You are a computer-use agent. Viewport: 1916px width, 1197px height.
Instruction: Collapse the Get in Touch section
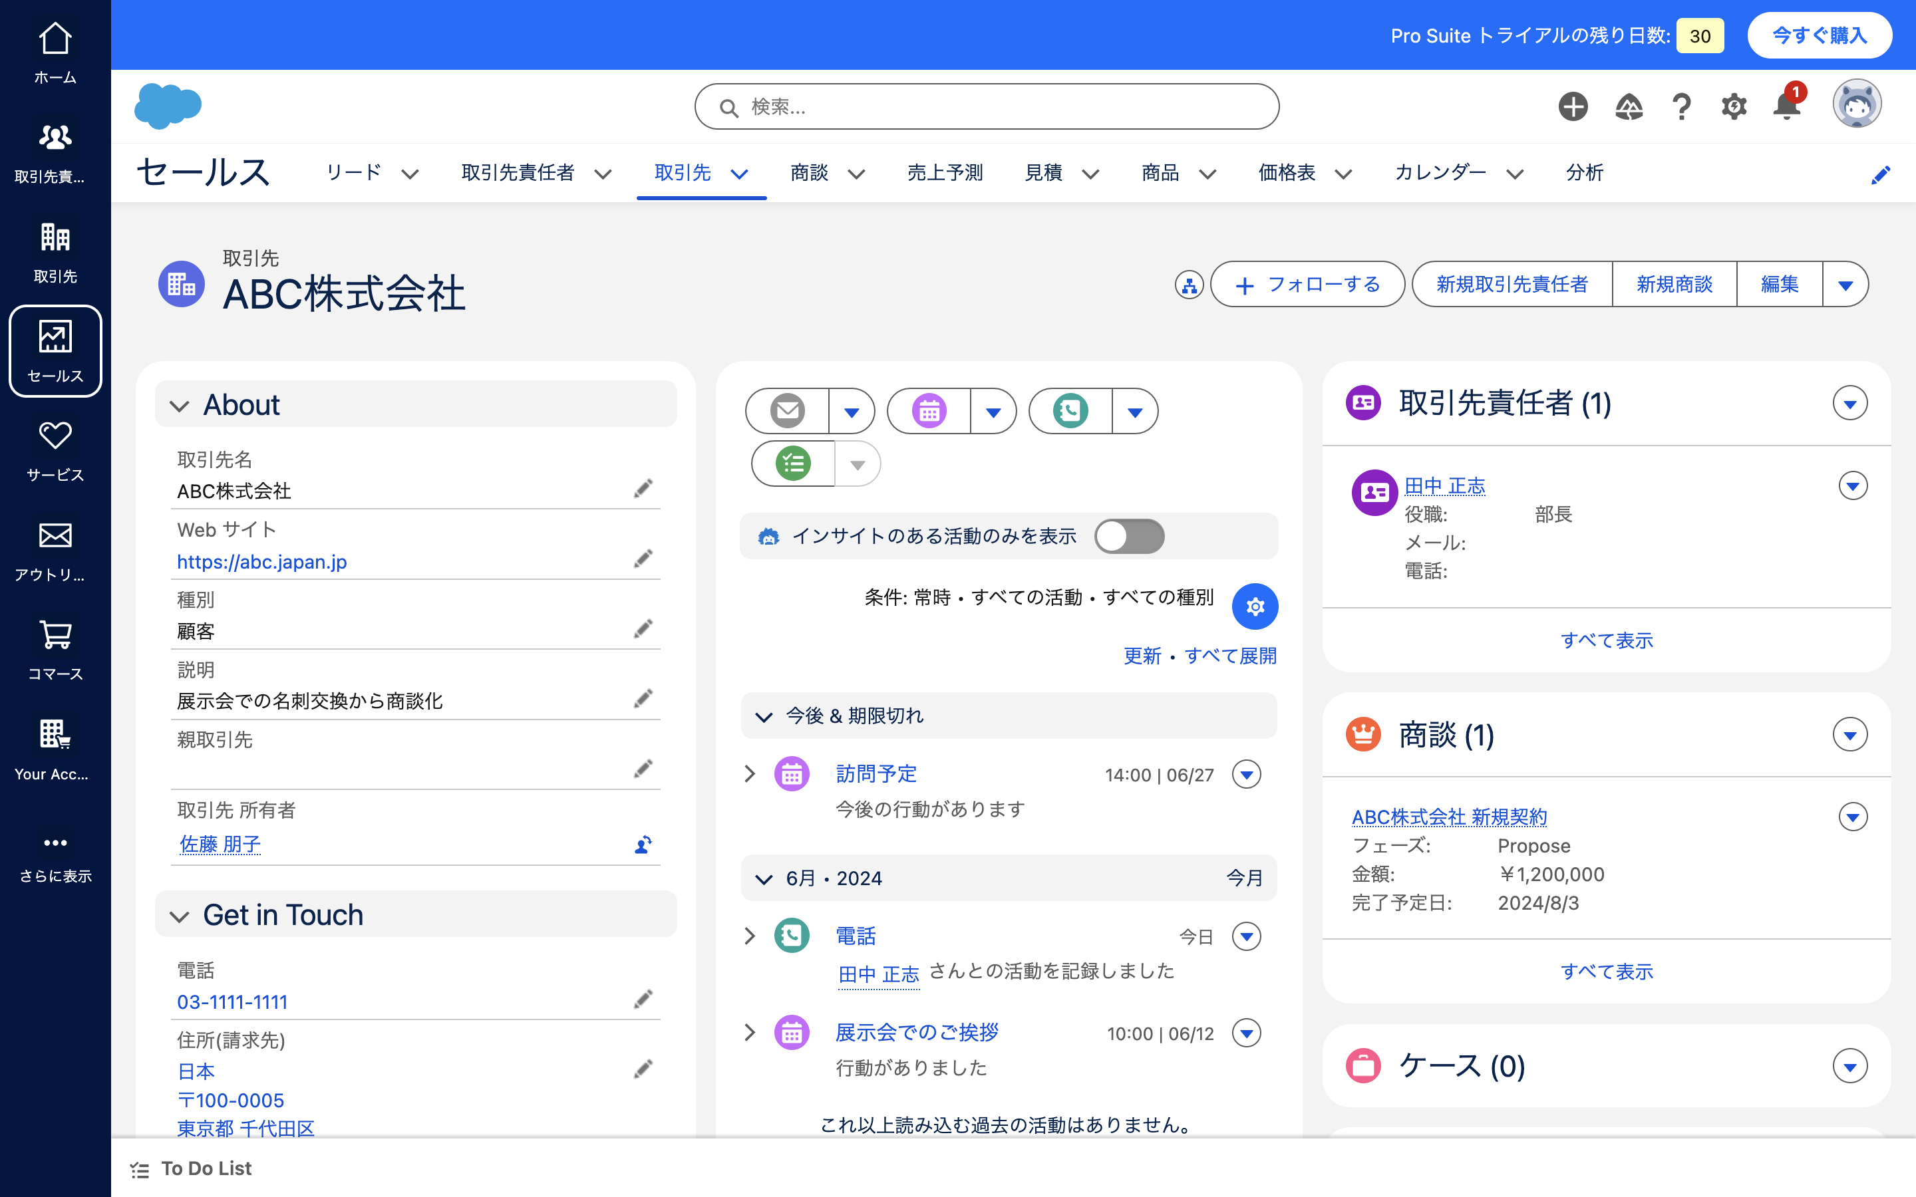click(180, 916)
